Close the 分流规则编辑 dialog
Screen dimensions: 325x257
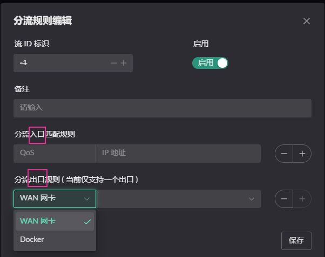307,21
